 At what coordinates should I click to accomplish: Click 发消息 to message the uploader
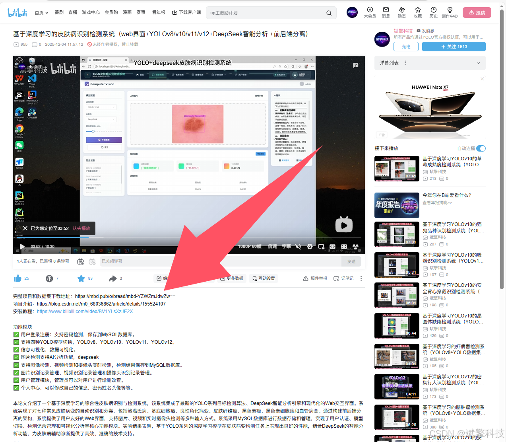(425, 31)
